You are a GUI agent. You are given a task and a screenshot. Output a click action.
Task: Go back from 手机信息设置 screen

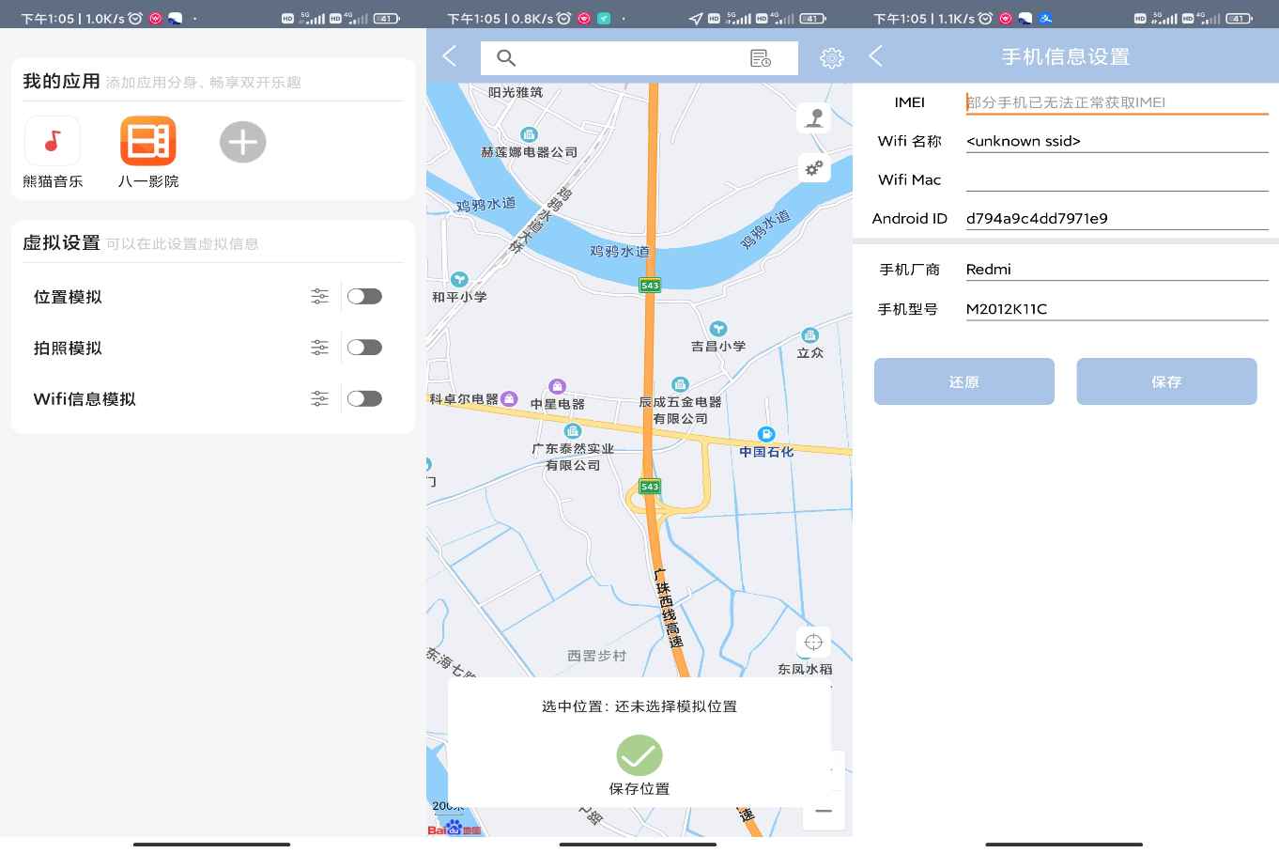click(x=876, y=56)
